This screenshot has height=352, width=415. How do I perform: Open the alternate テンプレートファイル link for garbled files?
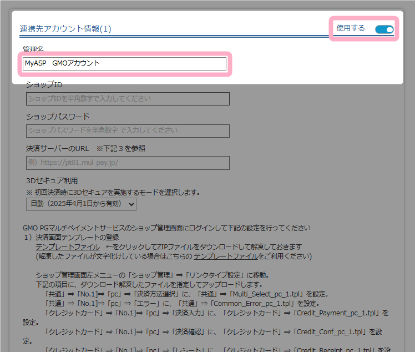click(x=226, y=257)
